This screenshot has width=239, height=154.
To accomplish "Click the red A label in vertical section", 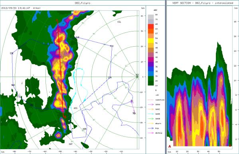I will (170, 146).
